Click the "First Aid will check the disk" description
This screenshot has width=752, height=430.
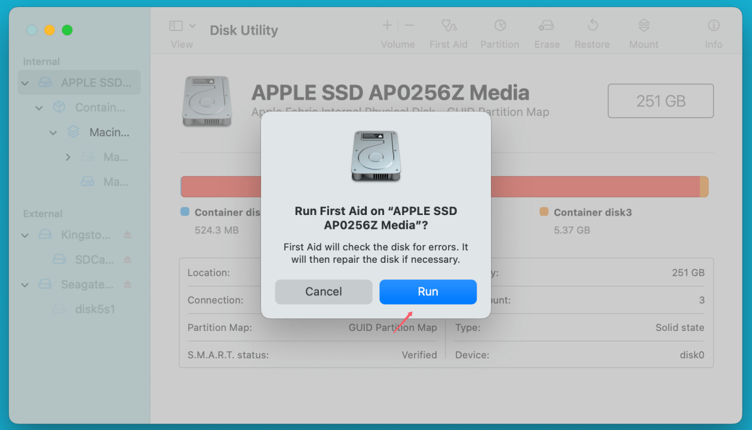tap(376, 253)
